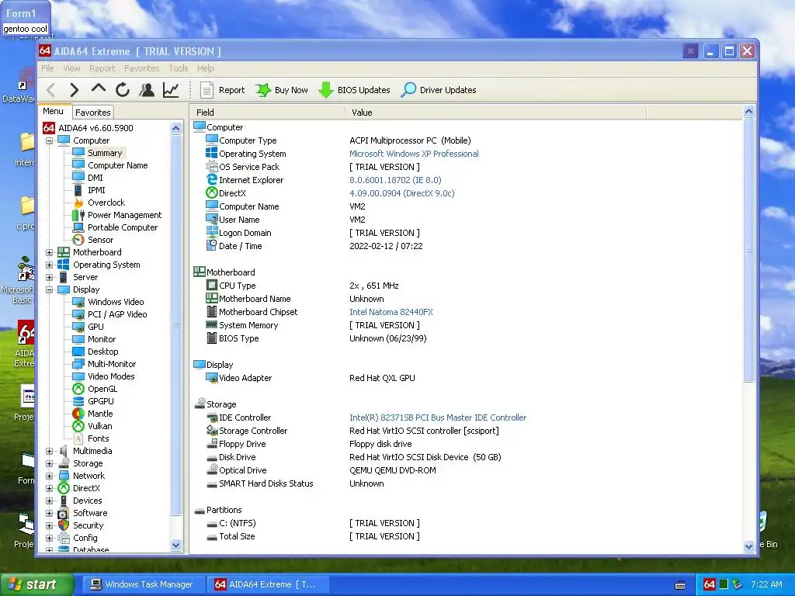Select the Vulkan icon in the tree
Image resolution: width=795 pixels, height=596 pixels.
pyautogui.click(x=78, y=426)
